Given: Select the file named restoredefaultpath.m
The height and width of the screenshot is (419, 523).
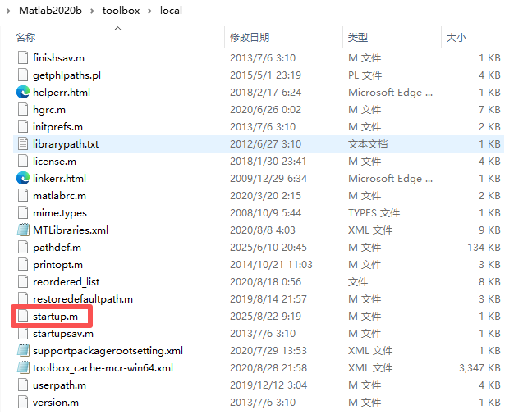Looking at the screenshot, I should [83, 299].
